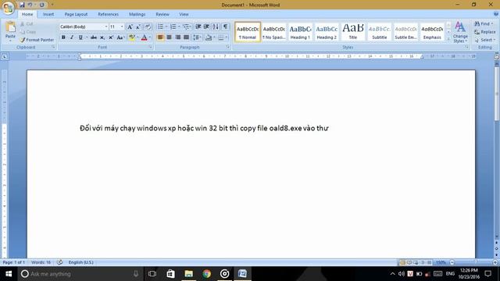This screenshot has height=281, width=500.
Task: Toggle Subscript formatting
Action: (x=102, y=37)
